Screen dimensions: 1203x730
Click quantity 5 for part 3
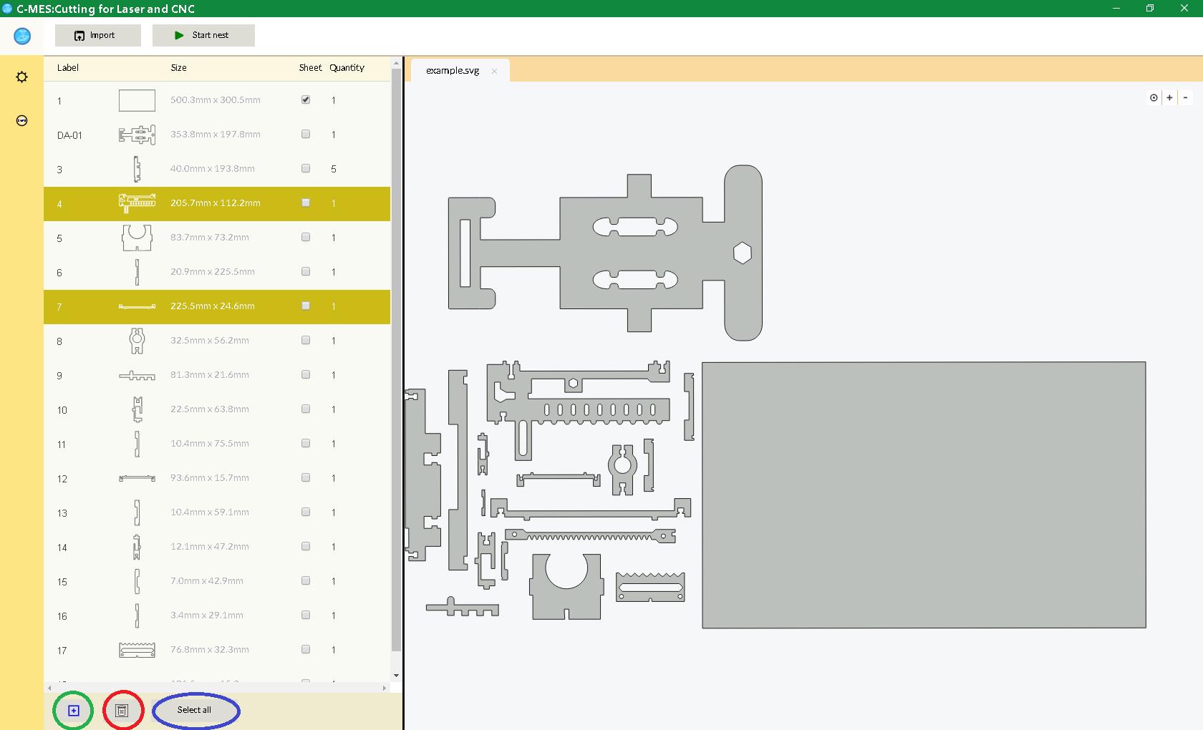(x=334, y=169)
